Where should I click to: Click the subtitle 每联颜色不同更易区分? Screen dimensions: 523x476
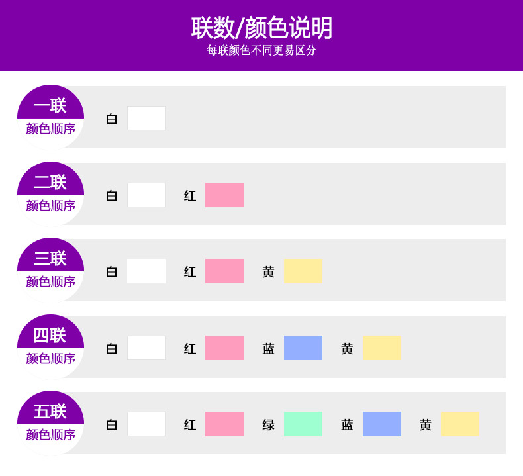[x=261, y=51]
